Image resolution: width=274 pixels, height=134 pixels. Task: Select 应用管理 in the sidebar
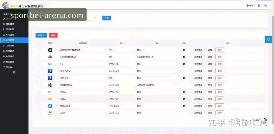pyautogui.click(x=14, y=40)
